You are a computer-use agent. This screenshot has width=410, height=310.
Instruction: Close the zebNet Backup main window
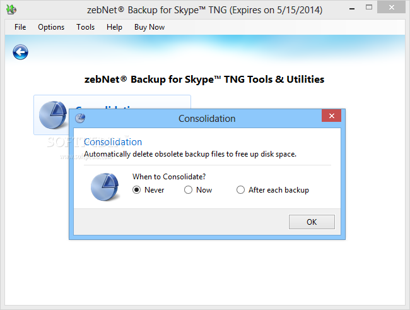coord(392,8)
